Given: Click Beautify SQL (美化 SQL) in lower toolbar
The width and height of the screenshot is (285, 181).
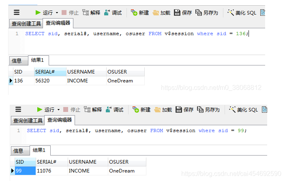Looking at the screenshot, I should [243, 109].
